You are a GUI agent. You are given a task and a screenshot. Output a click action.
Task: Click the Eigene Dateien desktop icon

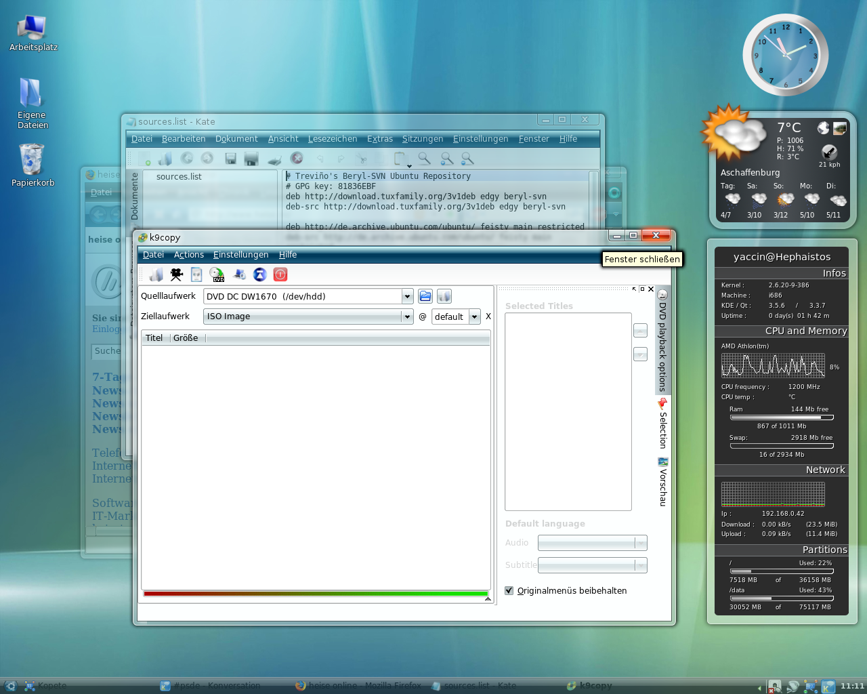point(33,103)
